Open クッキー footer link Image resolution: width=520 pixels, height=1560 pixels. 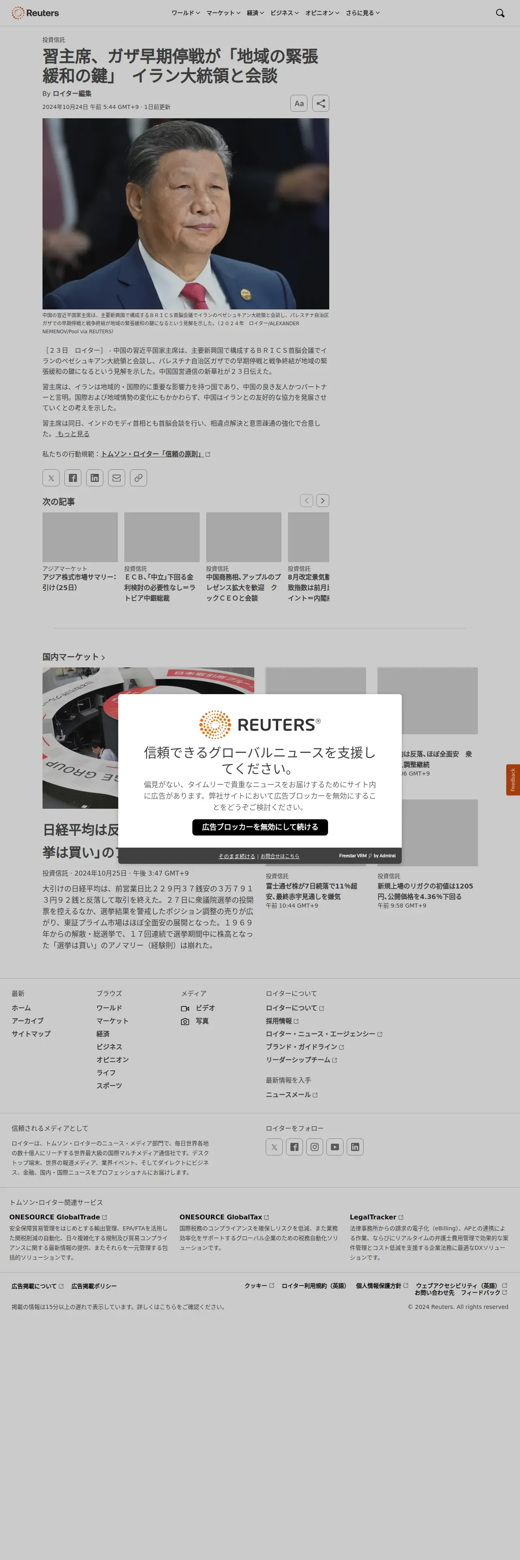(x=259, y=1285)
